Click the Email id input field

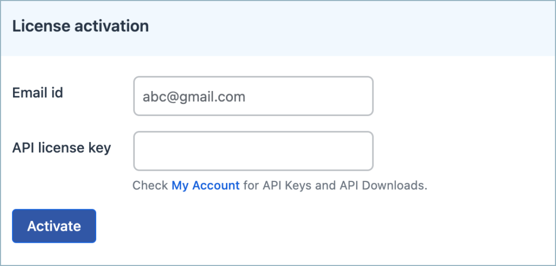tap(253, 96)
